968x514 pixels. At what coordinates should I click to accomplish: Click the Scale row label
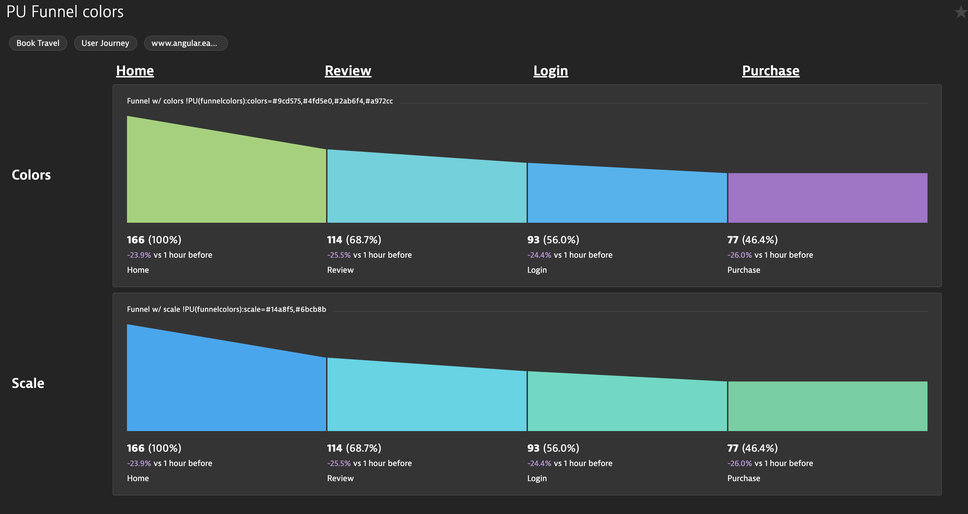pyautogui.click(x=28, y=383)
